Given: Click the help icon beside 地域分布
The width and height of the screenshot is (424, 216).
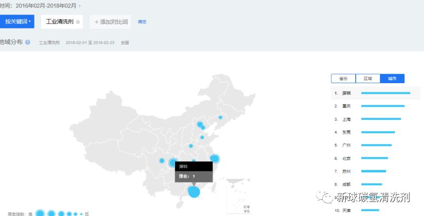Looking at the screenshot, I should tap(28, 43).
